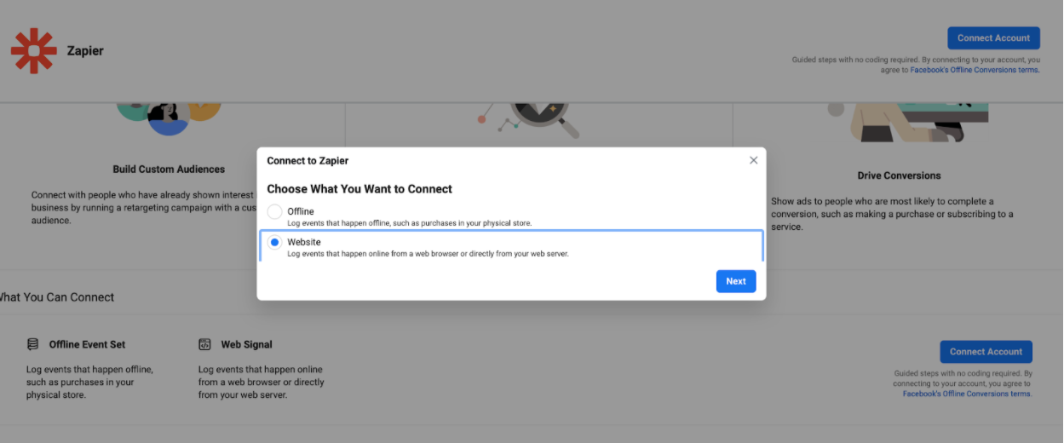Click the Web Signal code icon
Image resolution: width=1064 pixels, height=443 pixels.
coord(204,344)
